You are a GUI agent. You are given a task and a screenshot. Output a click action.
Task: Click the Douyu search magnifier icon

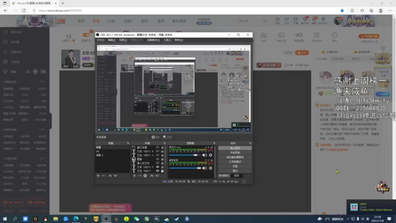coord(265,21)
